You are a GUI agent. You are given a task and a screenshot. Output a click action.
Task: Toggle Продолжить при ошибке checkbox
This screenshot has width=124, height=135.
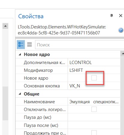(94, 133)
